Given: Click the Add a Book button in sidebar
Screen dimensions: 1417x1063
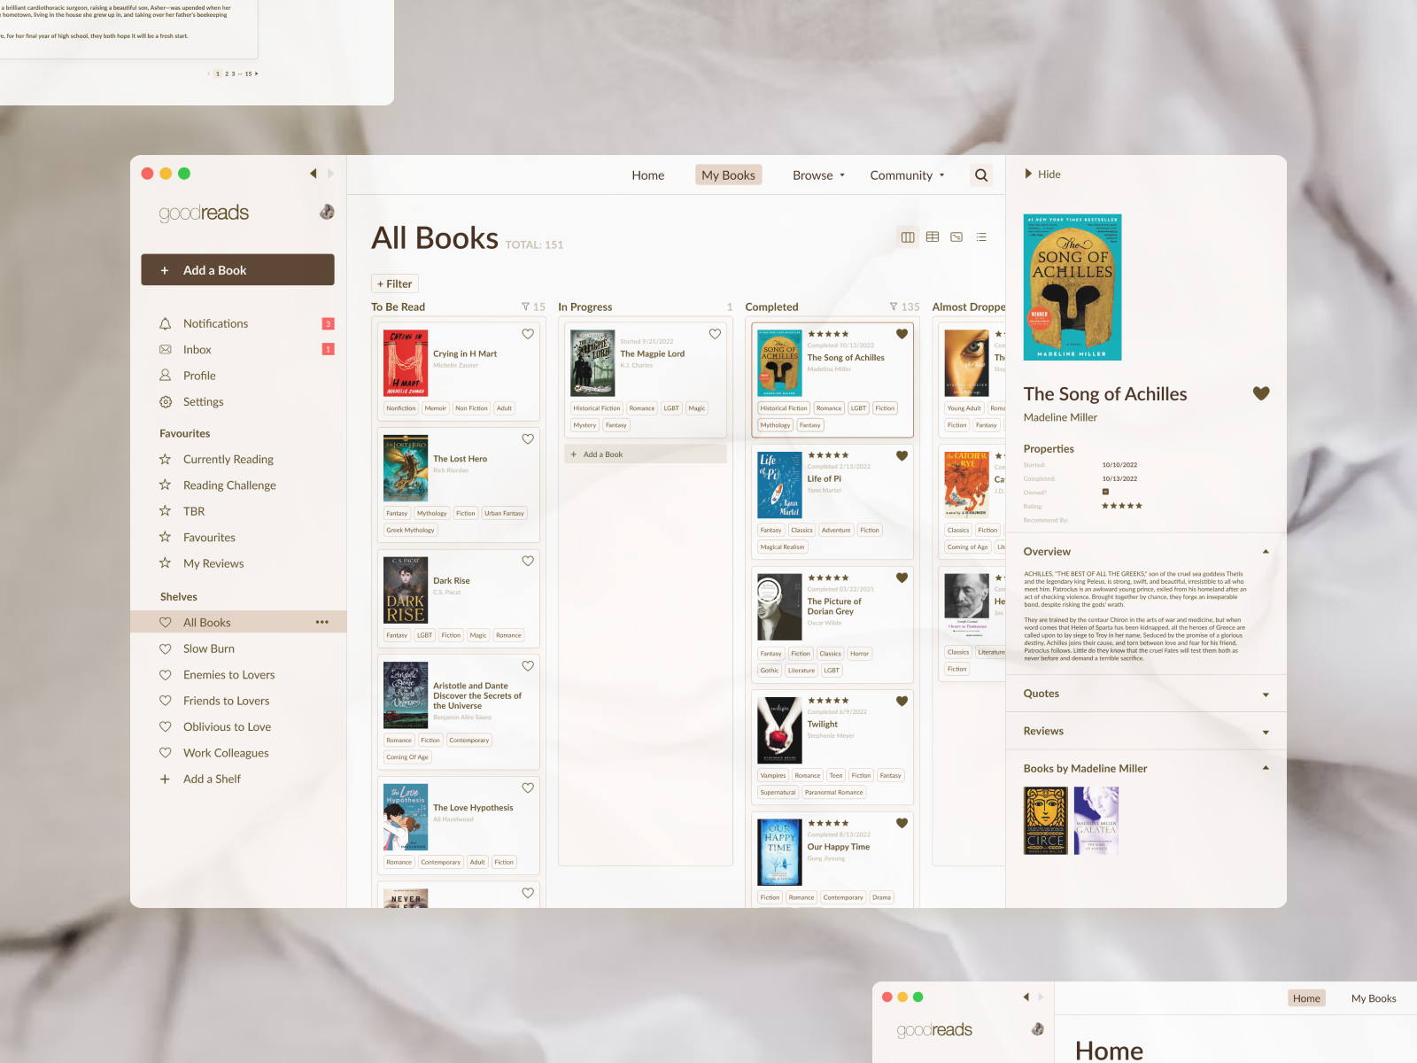Looking at the screenshot, I should click(x=237, y=270).
